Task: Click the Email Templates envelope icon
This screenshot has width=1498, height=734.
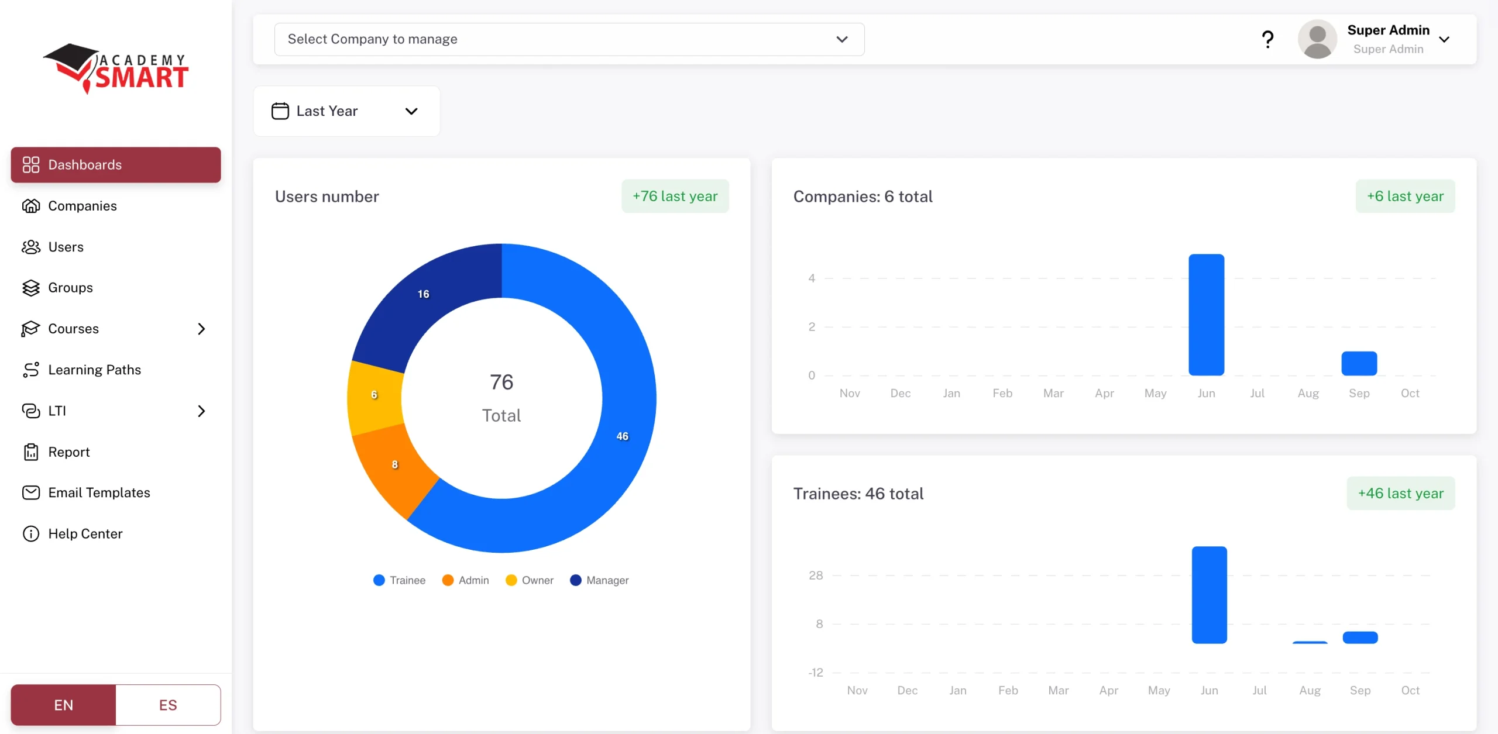Action: pyautogui.click(x=31, y=492)
